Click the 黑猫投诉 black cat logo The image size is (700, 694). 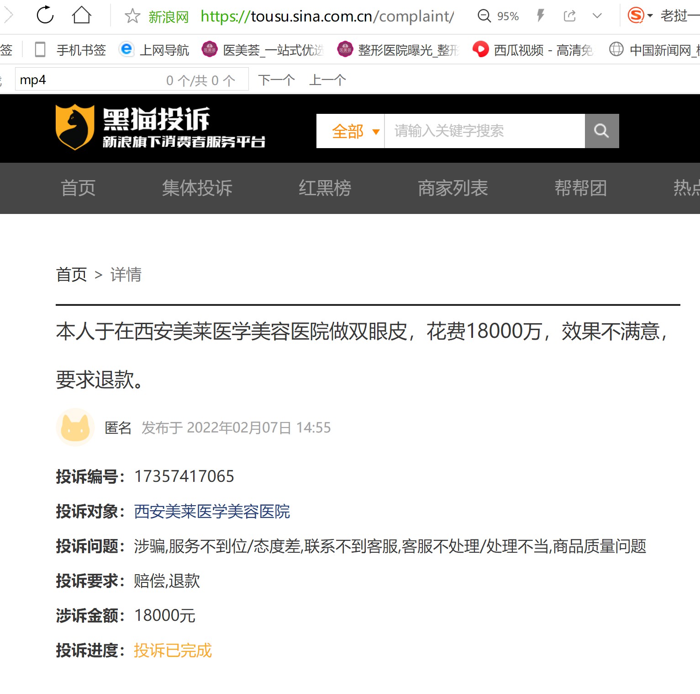[160, 128]
